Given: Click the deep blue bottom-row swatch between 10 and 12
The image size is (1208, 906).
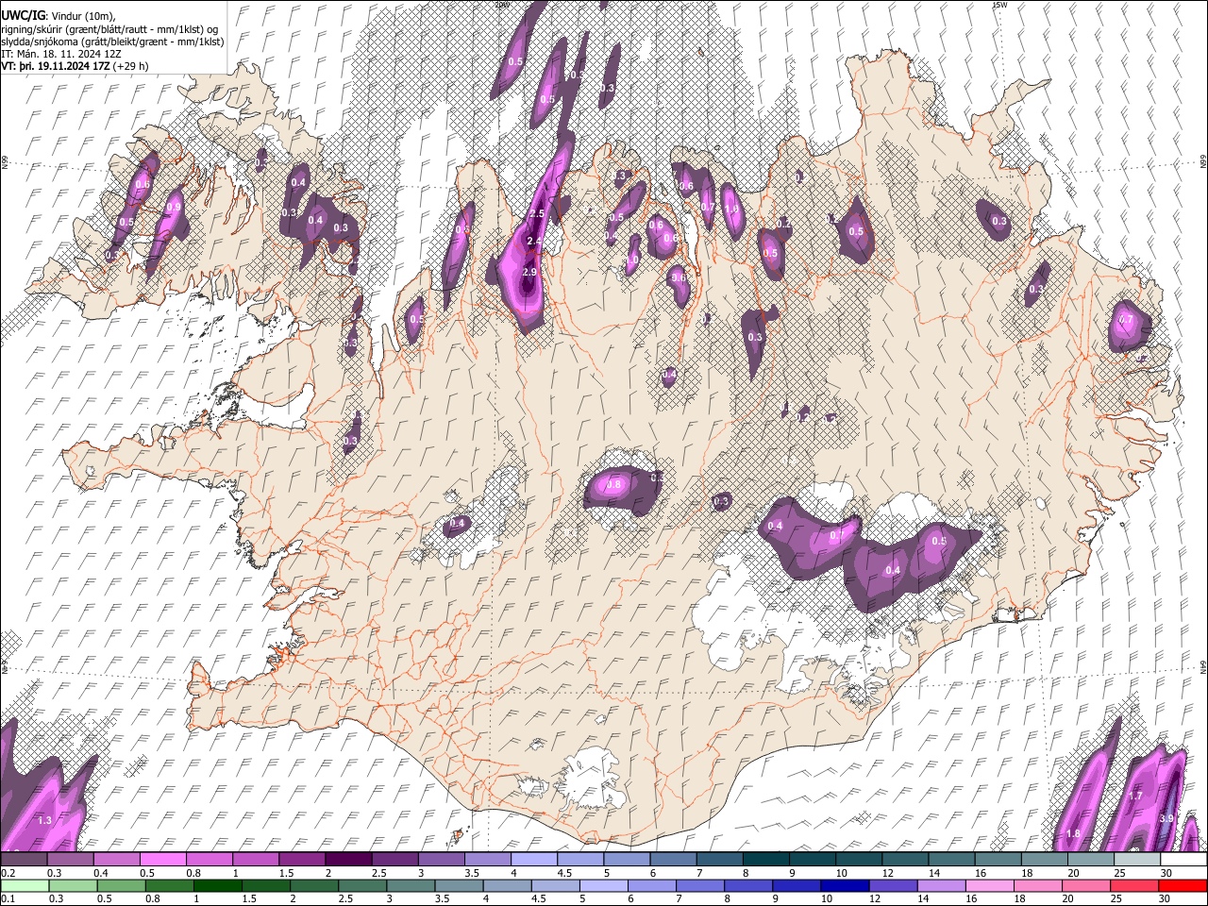Looking at the screenshot, I should click(847, 885).
